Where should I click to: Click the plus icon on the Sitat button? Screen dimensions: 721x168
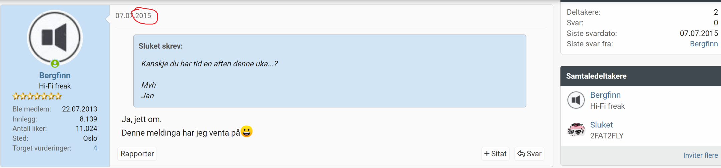coord(487,154)
